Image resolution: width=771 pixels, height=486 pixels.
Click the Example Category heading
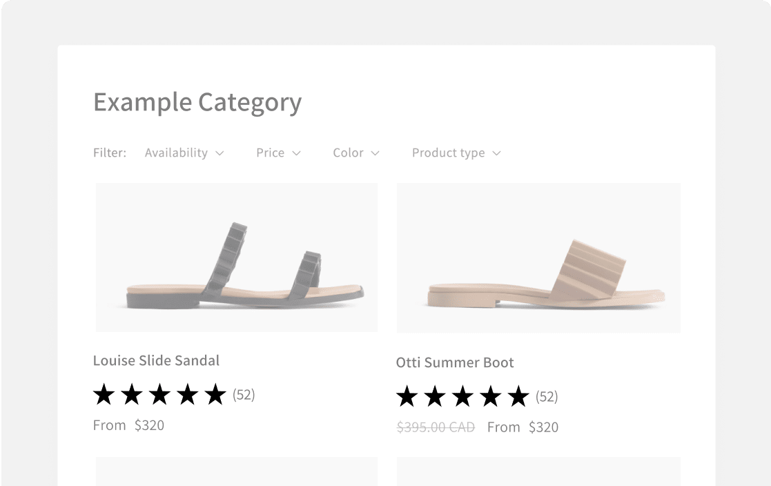coord(197,103)
